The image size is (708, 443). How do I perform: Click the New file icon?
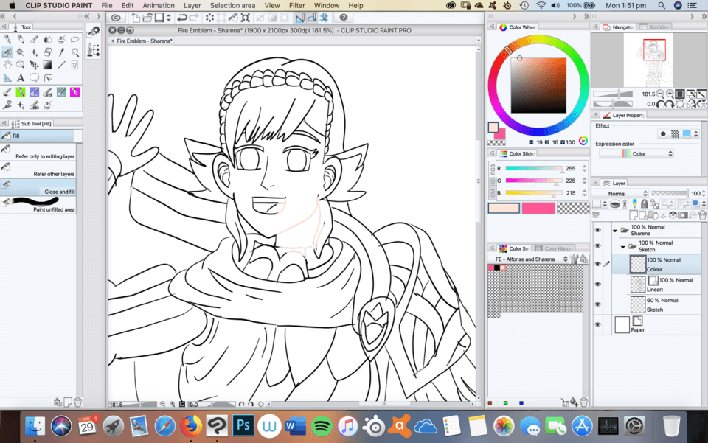pyautogui.click(x=136, y=18)
